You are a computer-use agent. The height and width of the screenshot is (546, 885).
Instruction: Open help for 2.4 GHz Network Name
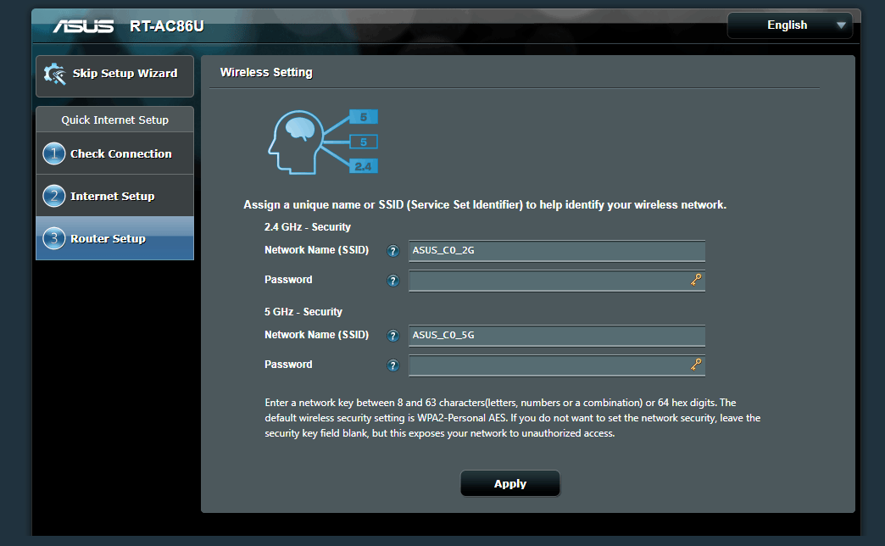coord(392,251)
